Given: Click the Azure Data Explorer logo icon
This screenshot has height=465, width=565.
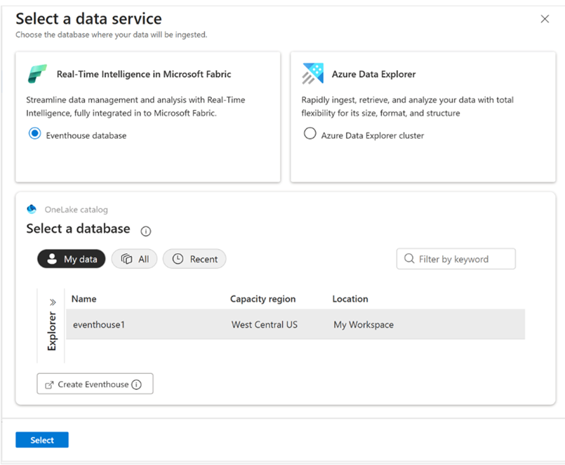Looking at the screenshot, I should tap(312, 74).
